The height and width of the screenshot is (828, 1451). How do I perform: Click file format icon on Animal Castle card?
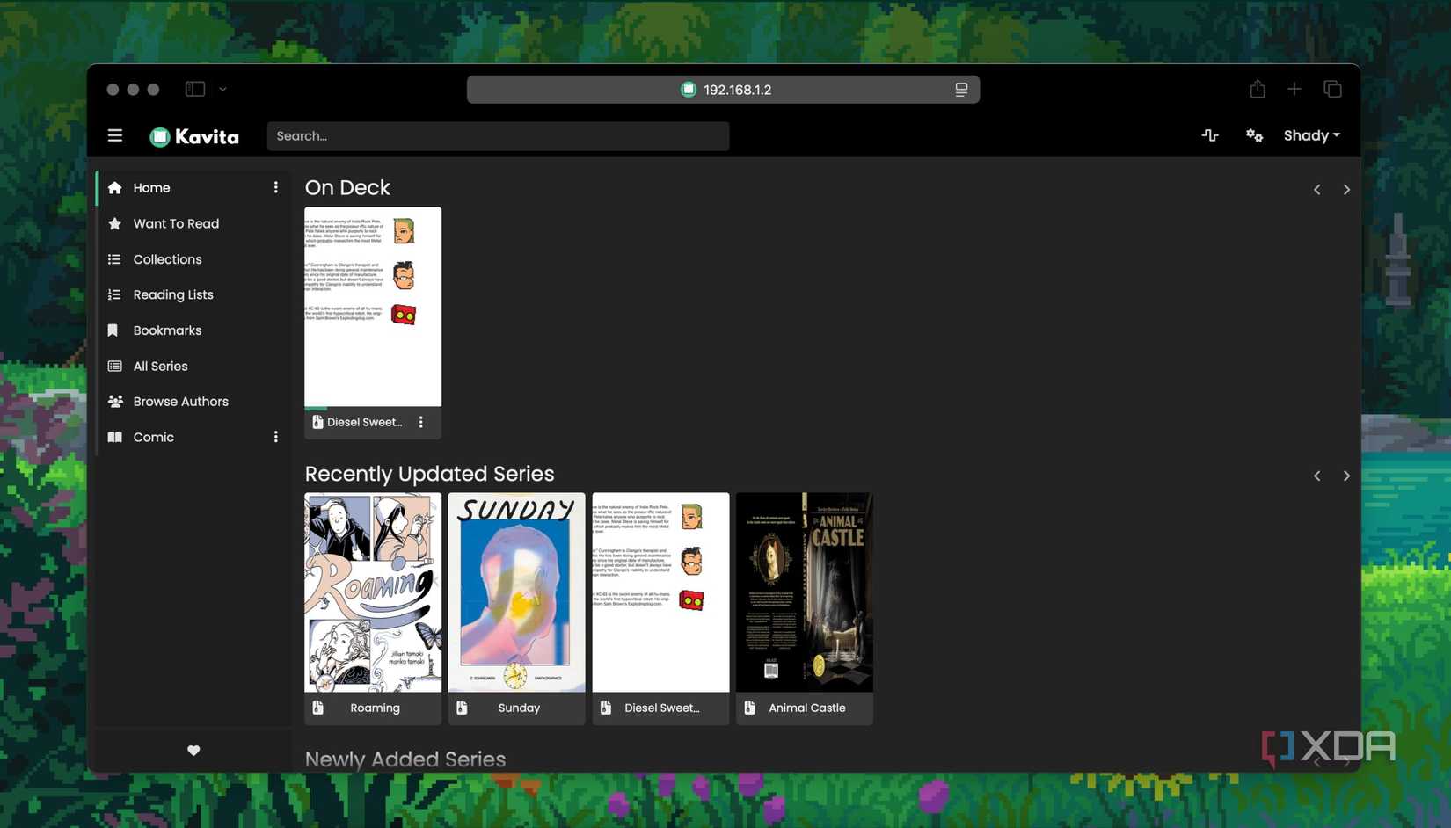(749, 708)
